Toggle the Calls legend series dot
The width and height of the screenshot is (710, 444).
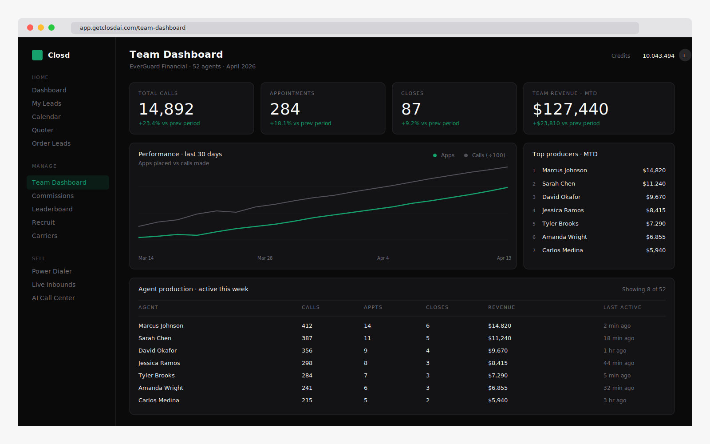(x=466, y=155)
